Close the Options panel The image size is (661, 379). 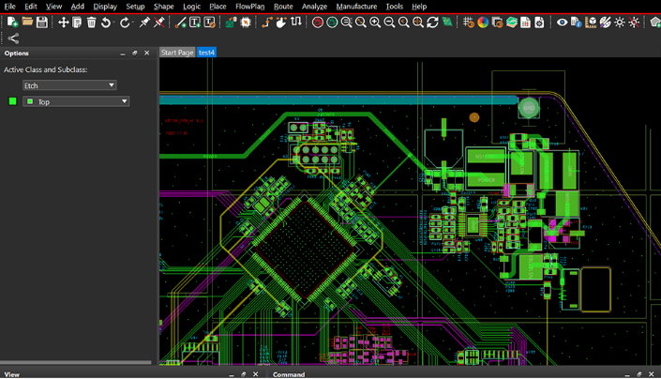146,53
